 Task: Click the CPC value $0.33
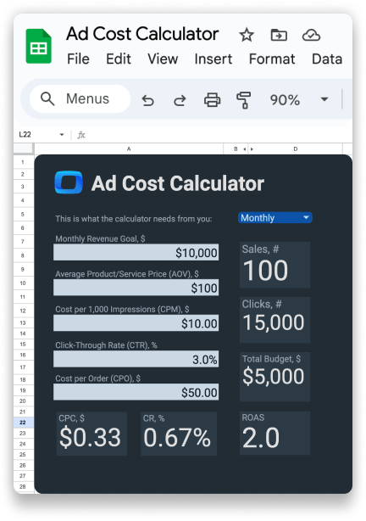(x=90, y=437)
